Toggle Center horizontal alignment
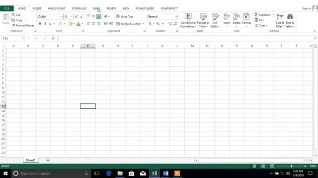This screenshot has height=178, width=318. point(93,24)
